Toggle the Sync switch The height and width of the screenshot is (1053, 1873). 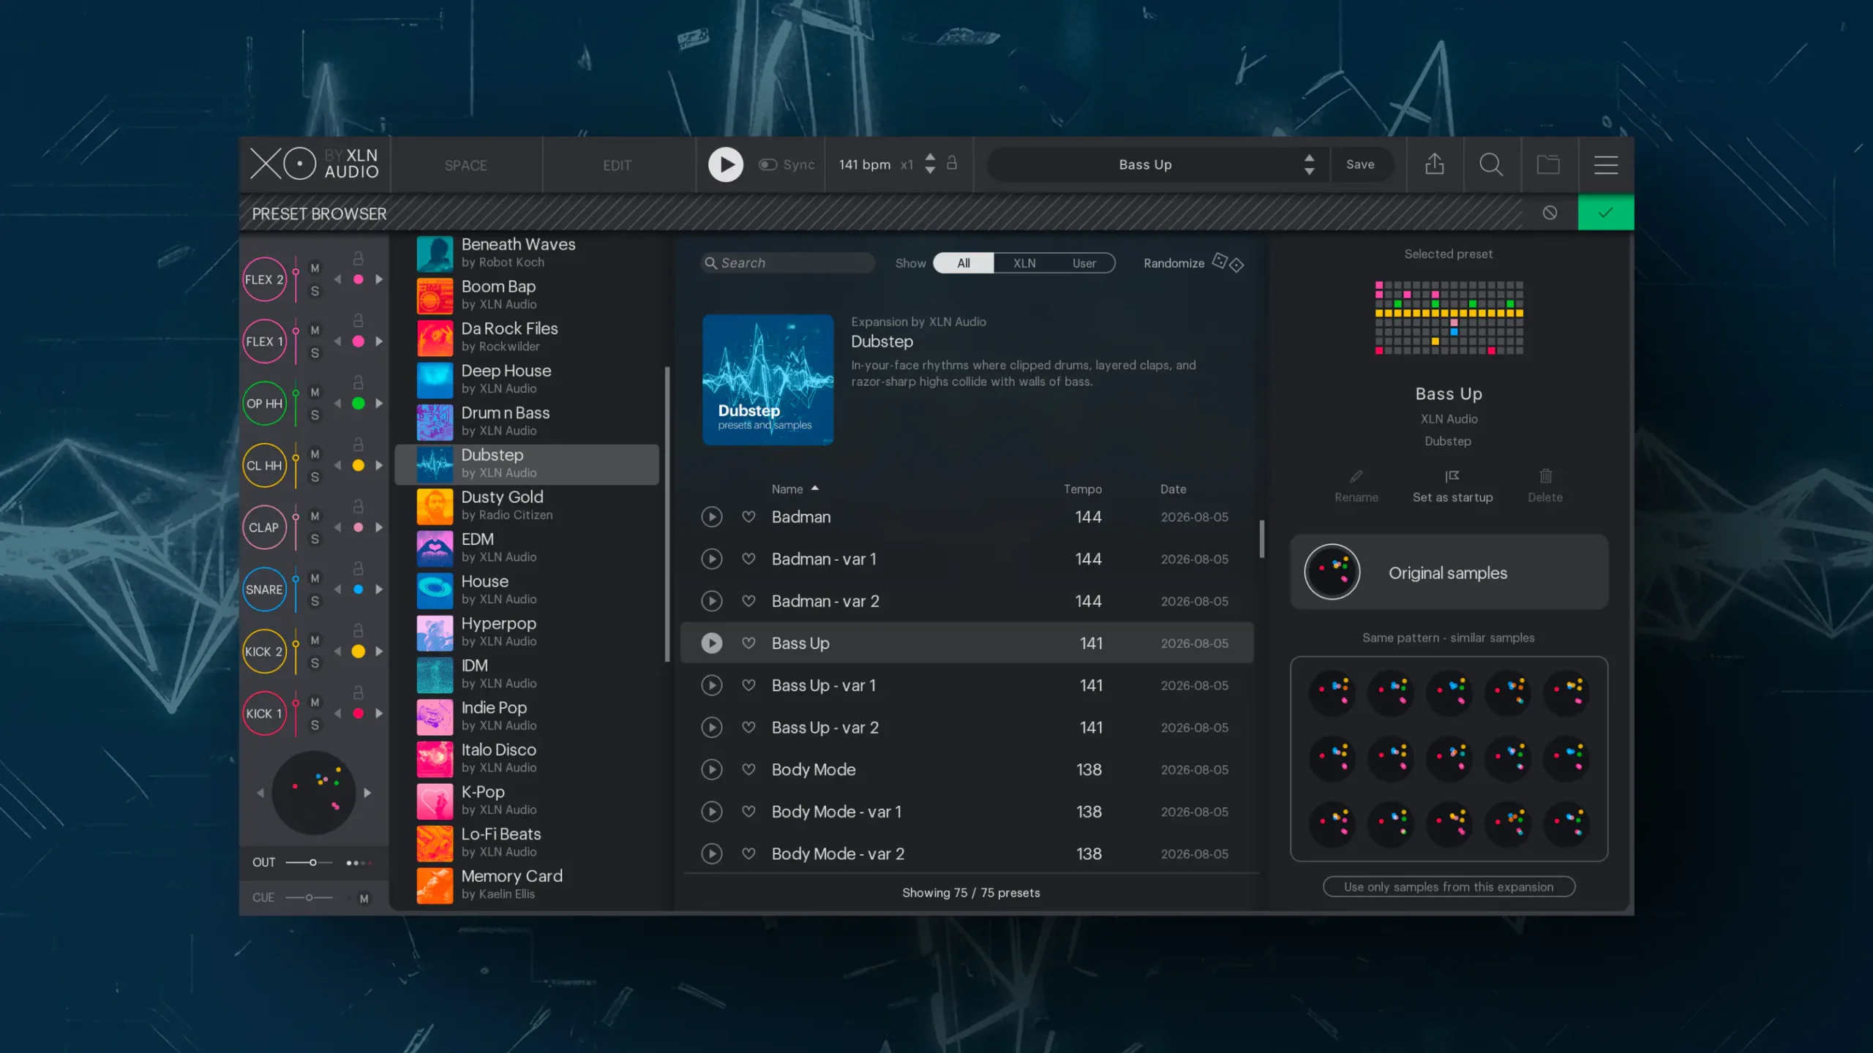(x=767, y=165)
